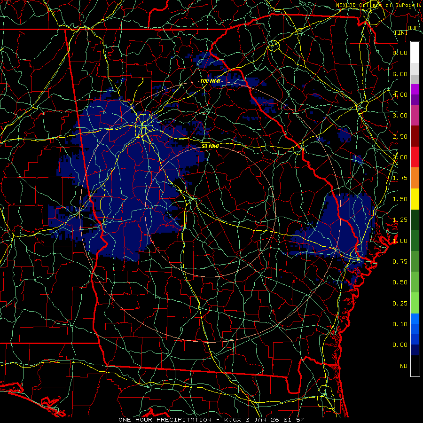Screen dimensions: 423x423
Task: Click the dark red swatch beside 2.50
Action: (x=415, y=136)
